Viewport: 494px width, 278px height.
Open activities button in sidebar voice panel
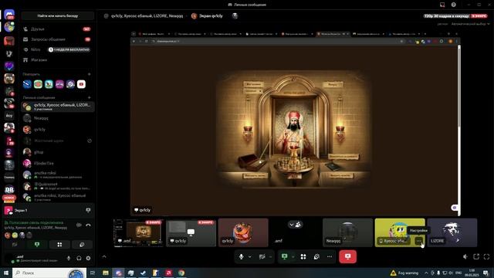(59, 244)
